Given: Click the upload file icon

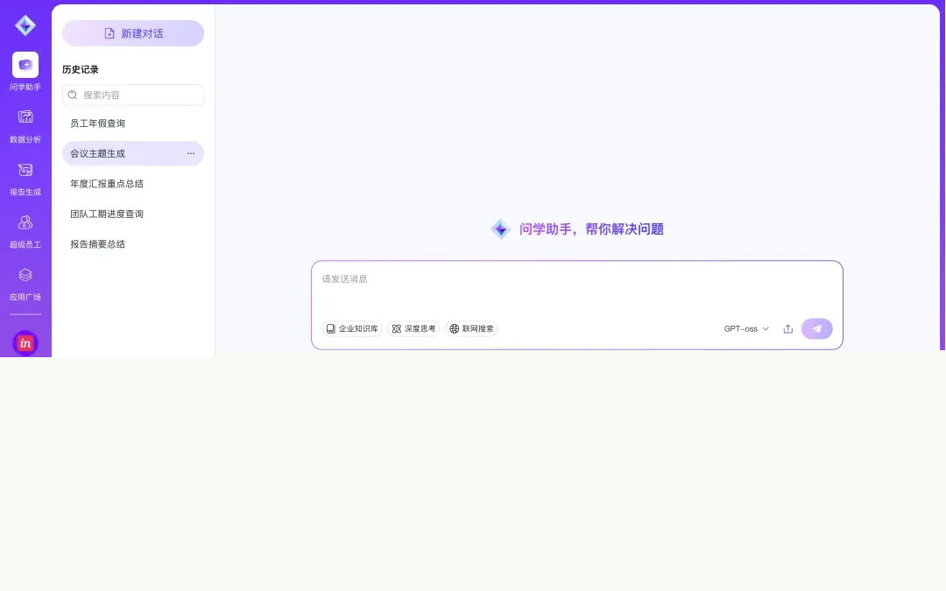Looking at the screenshot, I should click(788, 328).
